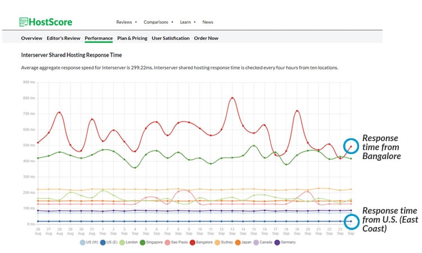Click Bangalore peak data point on 13 Sep
Screen dimensions: 422x253
click(232, 98)
